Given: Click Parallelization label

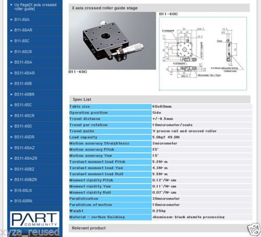Looking at the screenshot, I should (84, 198).
